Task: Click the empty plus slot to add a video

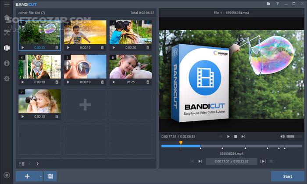Action: 85,105
